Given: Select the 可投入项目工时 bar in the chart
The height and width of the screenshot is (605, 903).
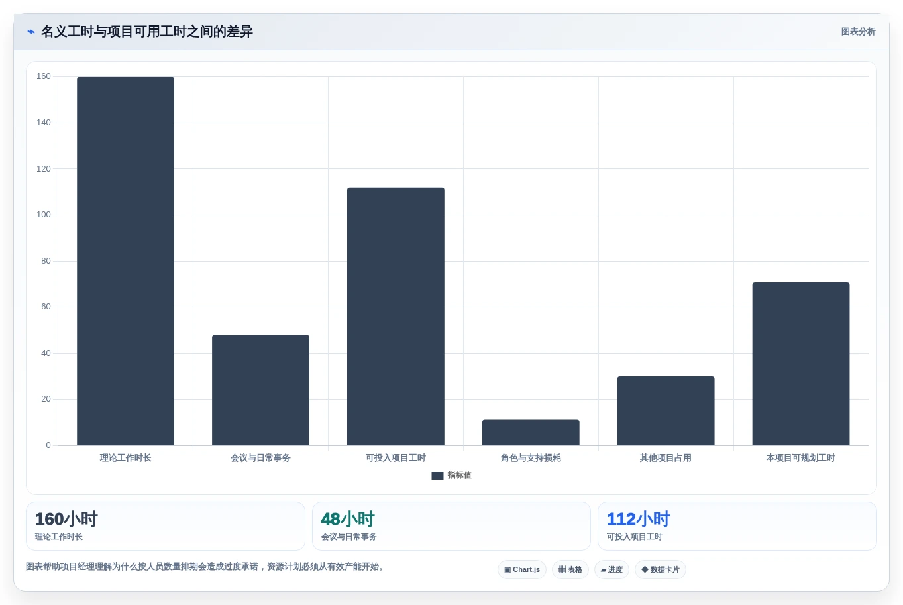Looking at the screenshot, I should coord(396,316).
